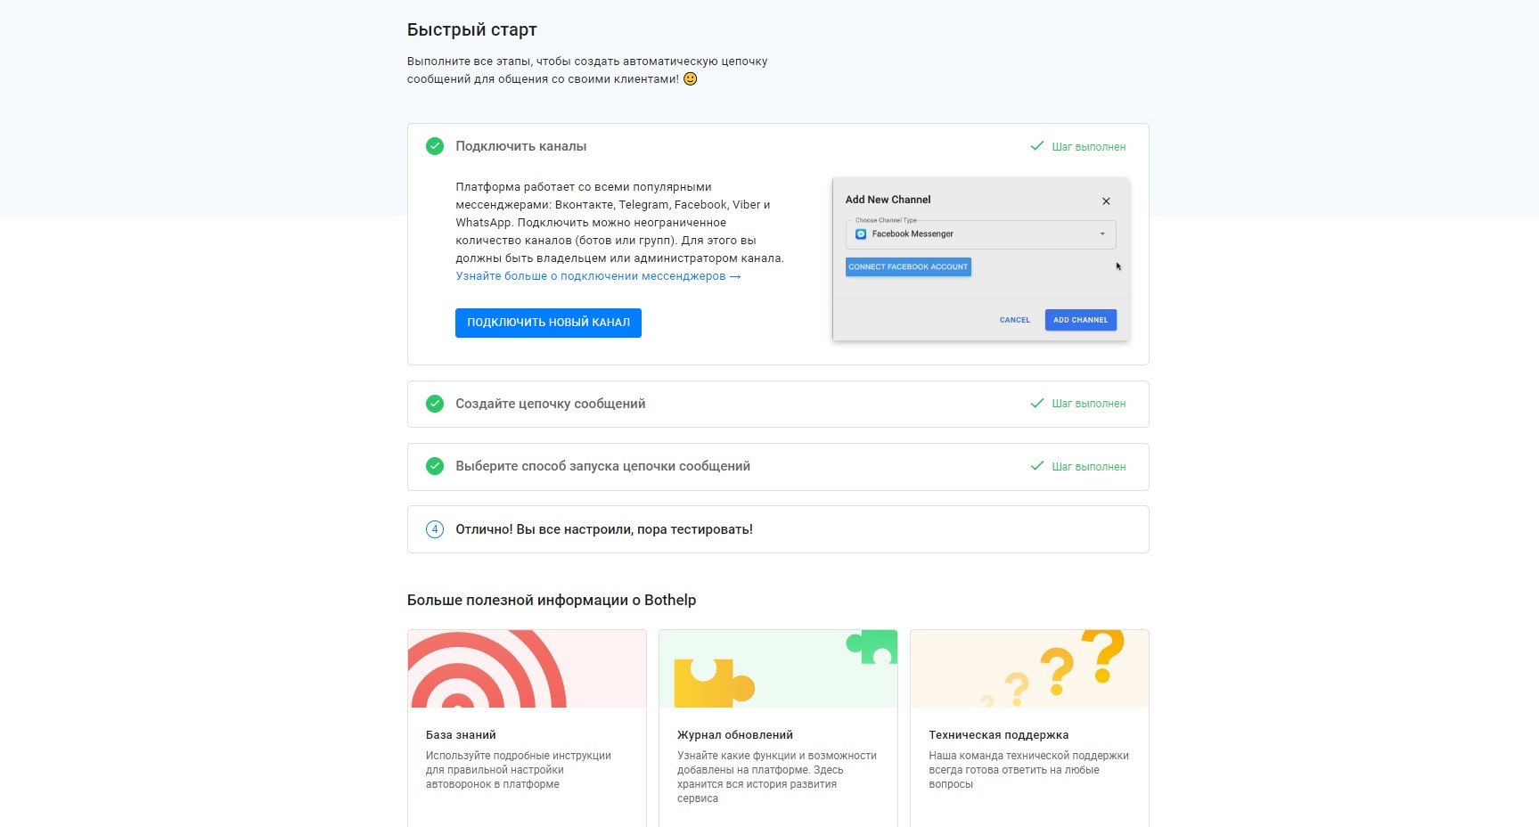
Task: Click green checkmark icon beside Создайте цепочку сообщений
Action: click(435, 404)
